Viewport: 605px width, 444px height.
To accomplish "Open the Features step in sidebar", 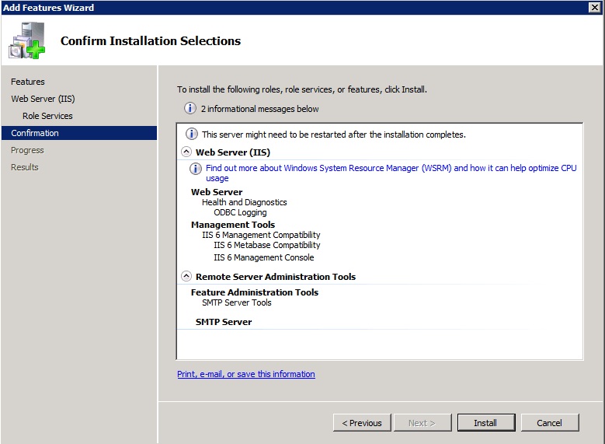I will [28, 82].
